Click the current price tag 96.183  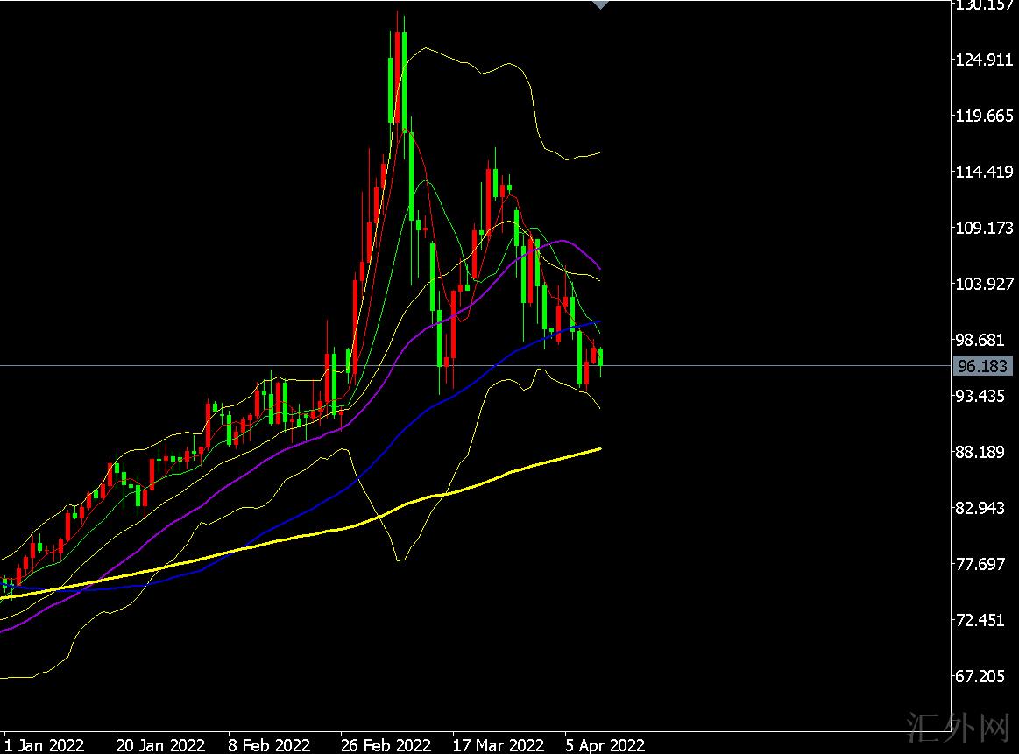pos(984,366)
